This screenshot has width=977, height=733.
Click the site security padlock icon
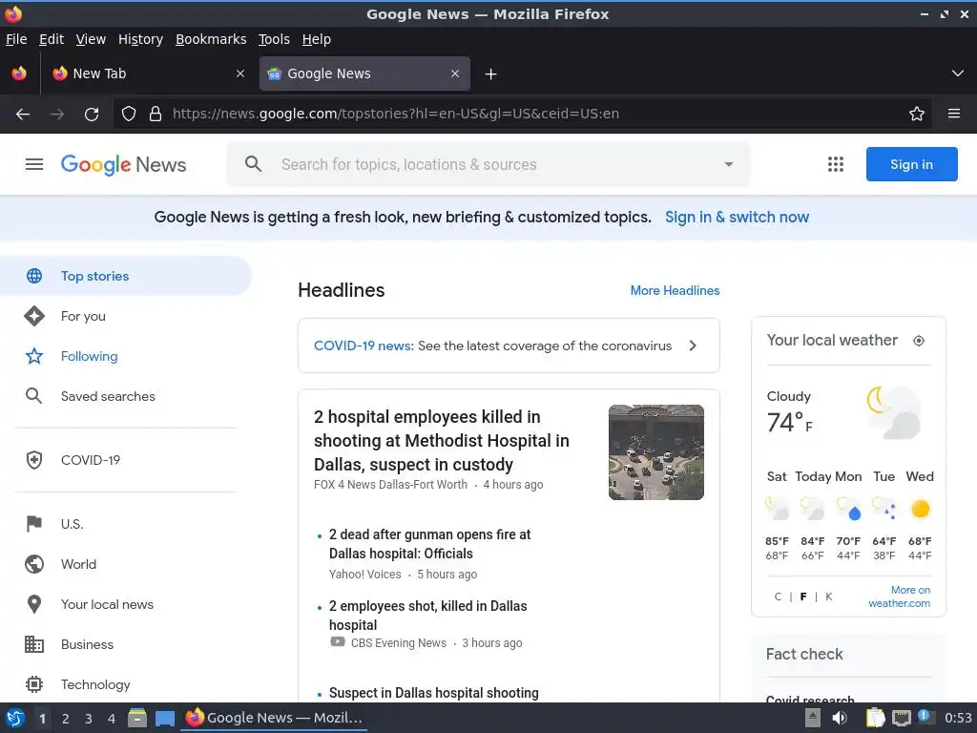[x=156, y=115]
